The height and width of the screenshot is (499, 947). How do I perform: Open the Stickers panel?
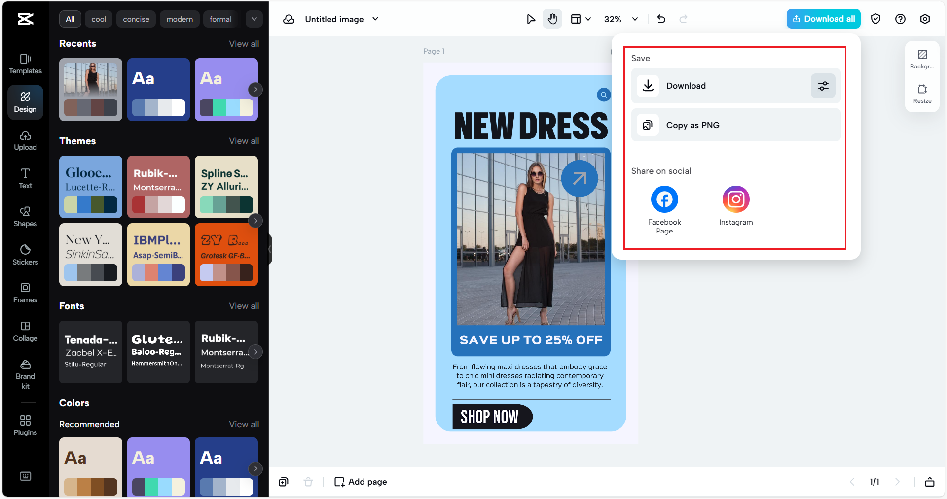click(25, 254)
